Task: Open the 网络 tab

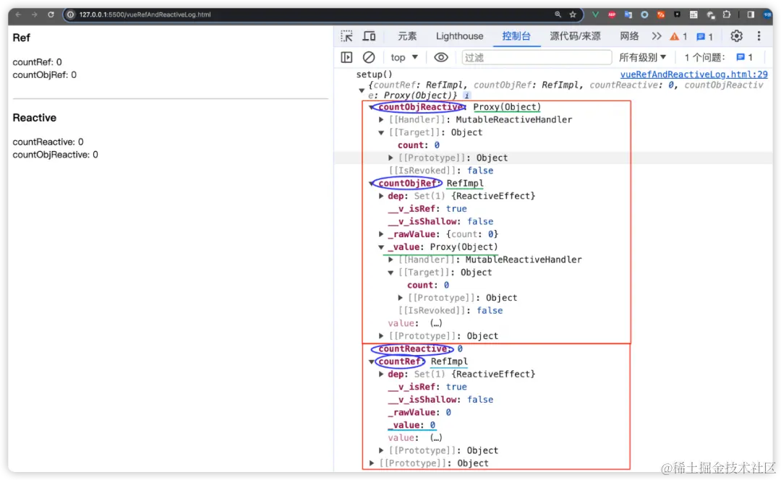Action: pos(629,36)
